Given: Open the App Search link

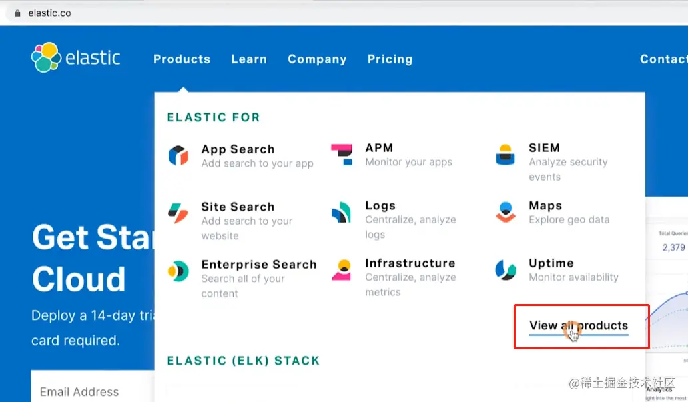Looking at the screenshot, I should tap(238, 149).
